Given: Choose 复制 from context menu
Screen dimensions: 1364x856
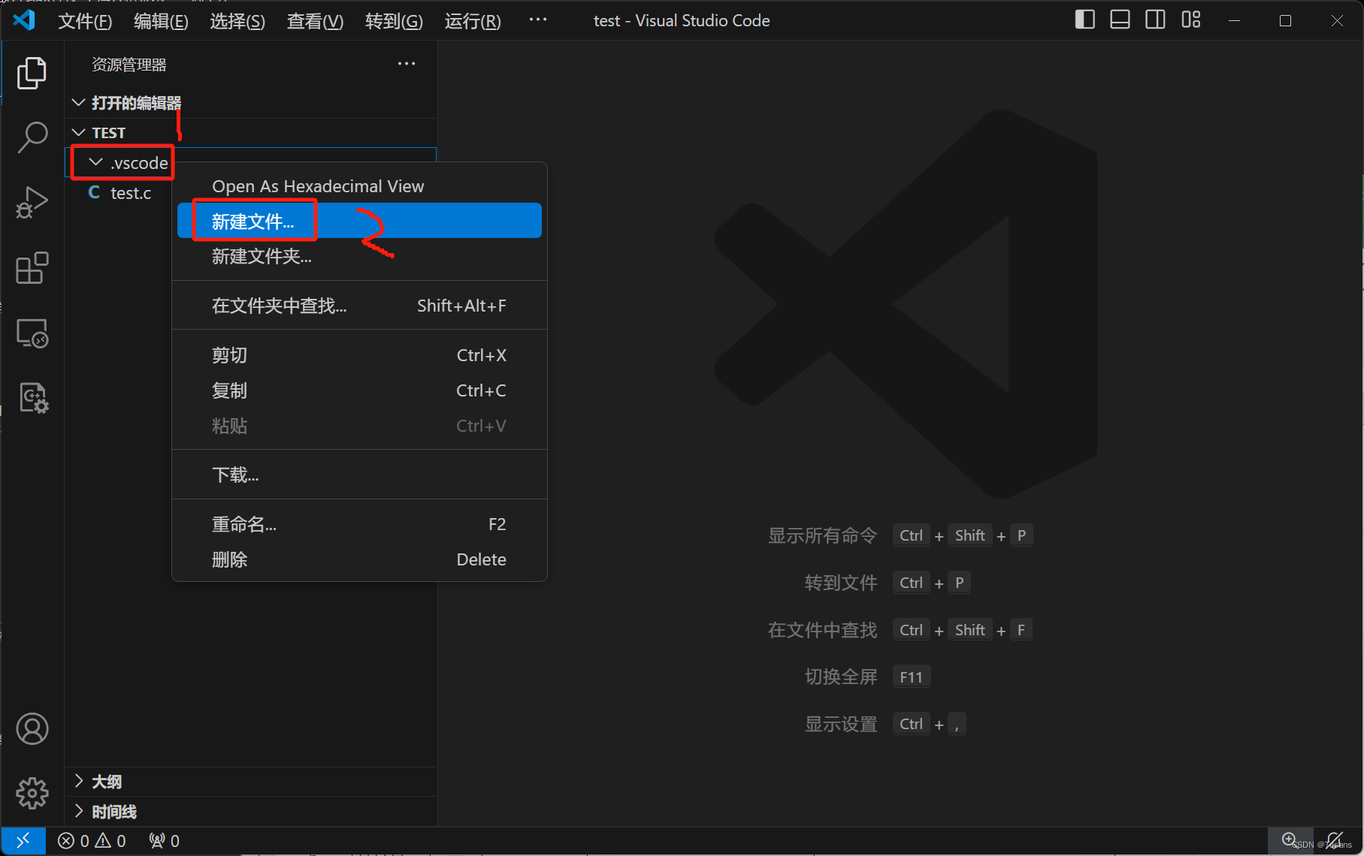Looking at the screenshot, I should click(x=359, y=390).
